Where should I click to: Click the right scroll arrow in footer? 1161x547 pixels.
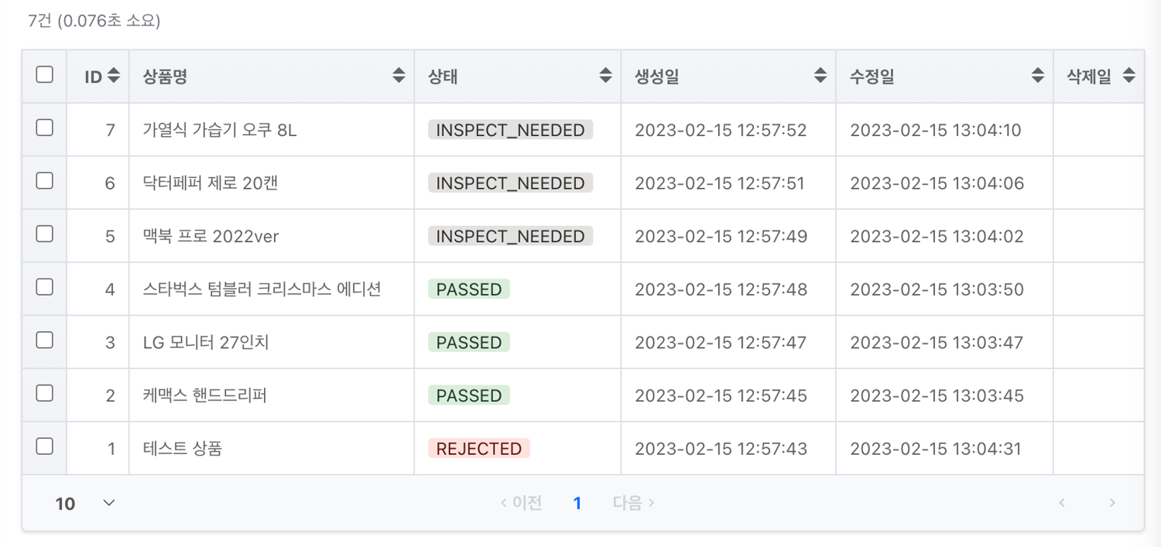point(1112,503)
